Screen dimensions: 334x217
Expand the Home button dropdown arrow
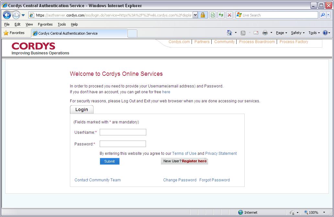pos(236,33)
